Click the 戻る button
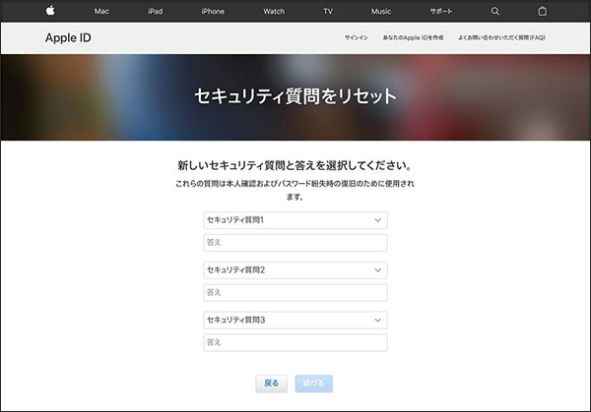This screenshot has height=412, width=591. click(x=272, y=383)
